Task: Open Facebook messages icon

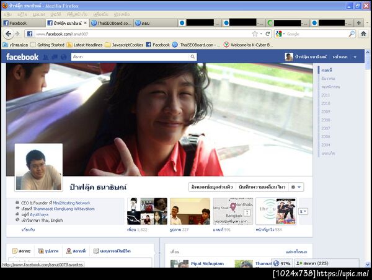Action: pos(55,57)
